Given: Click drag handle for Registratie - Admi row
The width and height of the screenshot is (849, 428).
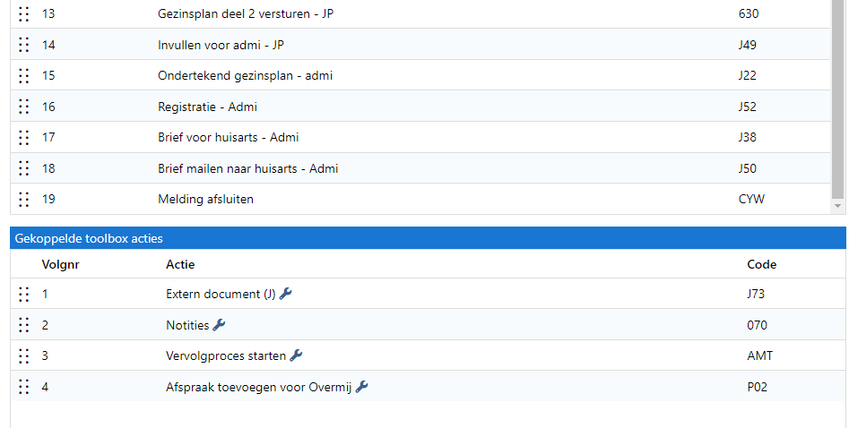Looking at the screenshot, I should 24,107.
